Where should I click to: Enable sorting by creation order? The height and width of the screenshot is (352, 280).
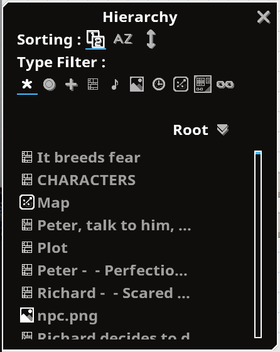[x=95, y=39]
